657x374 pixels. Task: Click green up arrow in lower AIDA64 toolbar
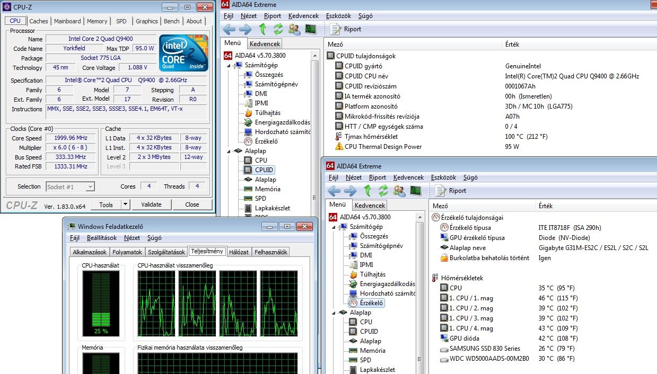pyautogui.click(x=367, y=191)
